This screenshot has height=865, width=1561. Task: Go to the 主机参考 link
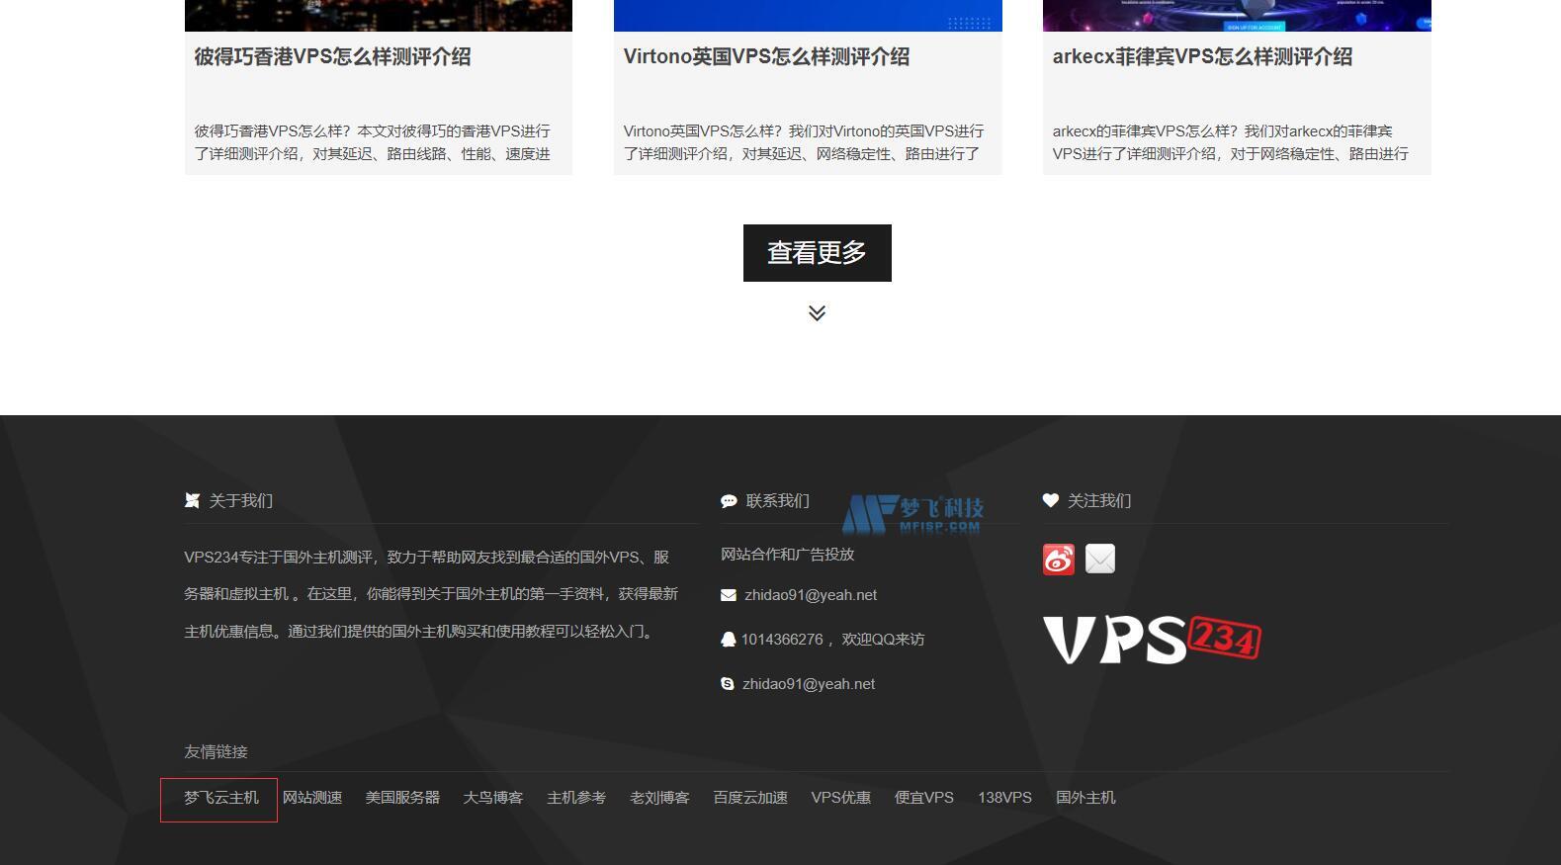(x=576, y=798)
